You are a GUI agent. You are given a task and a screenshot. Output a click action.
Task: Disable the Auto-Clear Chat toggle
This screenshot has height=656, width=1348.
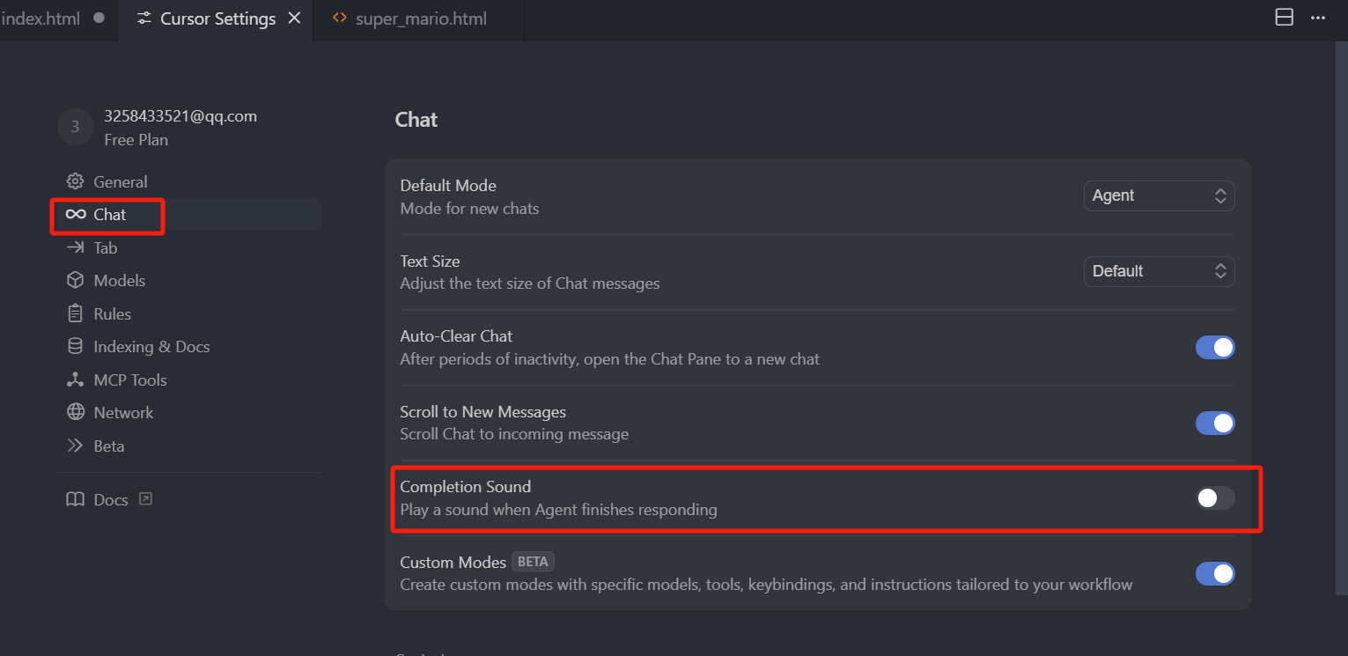[1215, 347]
